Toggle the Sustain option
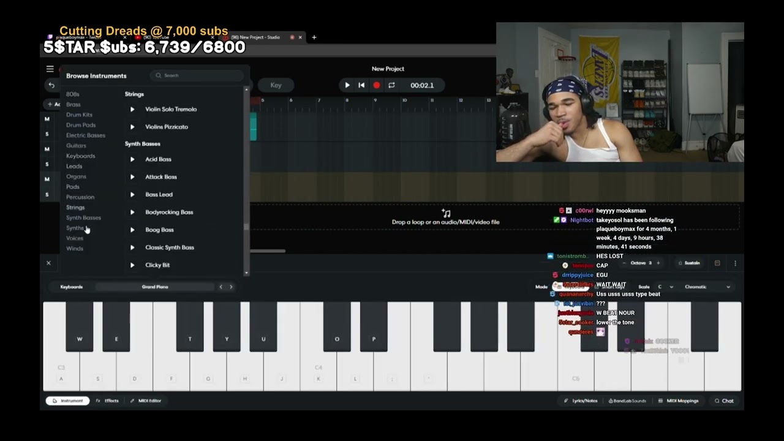784x441 pixels. 689,263
